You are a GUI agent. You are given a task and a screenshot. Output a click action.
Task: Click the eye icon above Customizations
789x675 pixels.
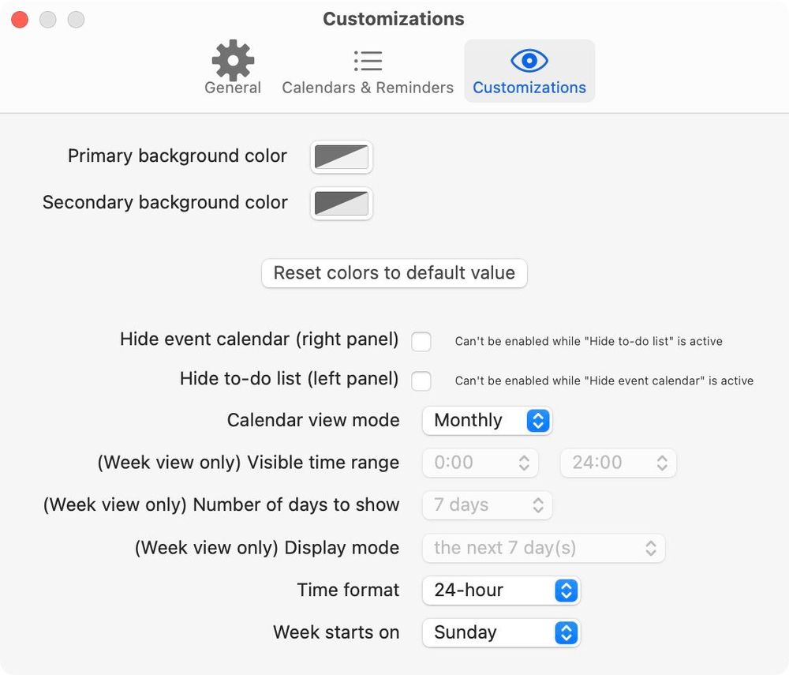[x=529, y=59]
